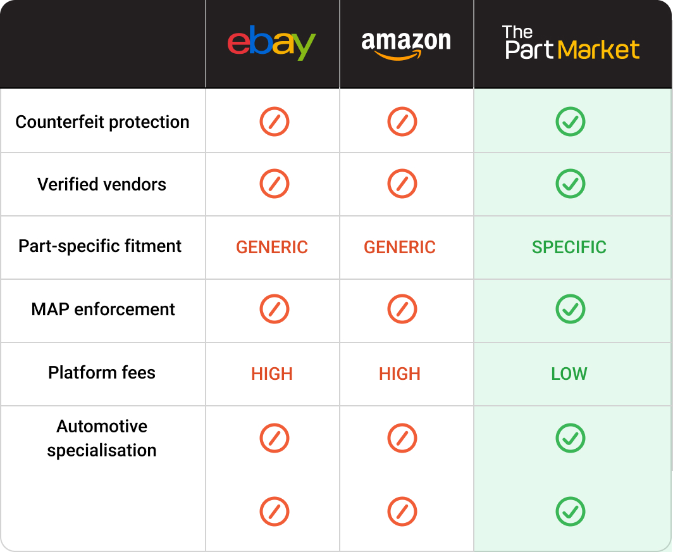Click eBay's GENERIC fitment text
This screenshot has width=673, height=552.
[272, 248]
